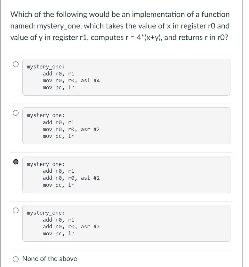Deselect the filled radio next to third answer
This screenshot has width=249, height=267.
[x=15, y=161]
